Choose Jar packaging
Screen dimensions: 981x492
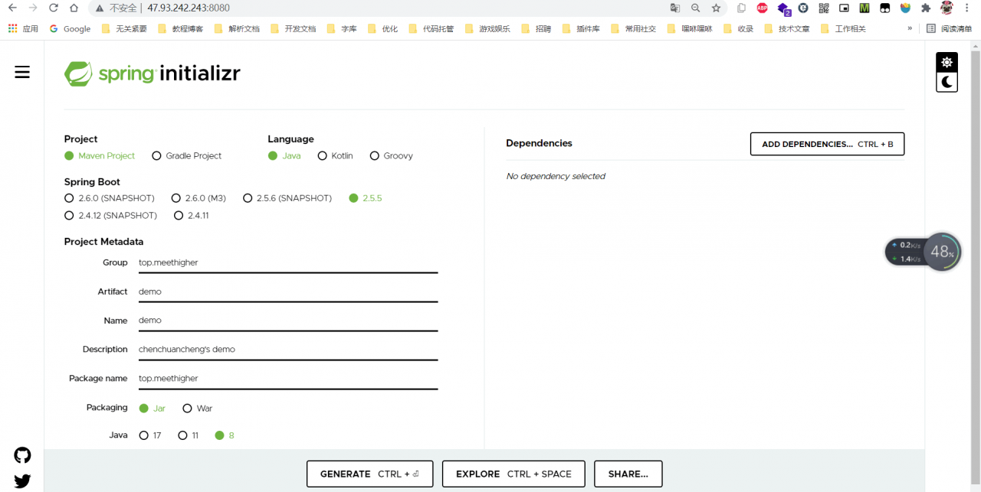pyautogui.click(x=153, y=409)
